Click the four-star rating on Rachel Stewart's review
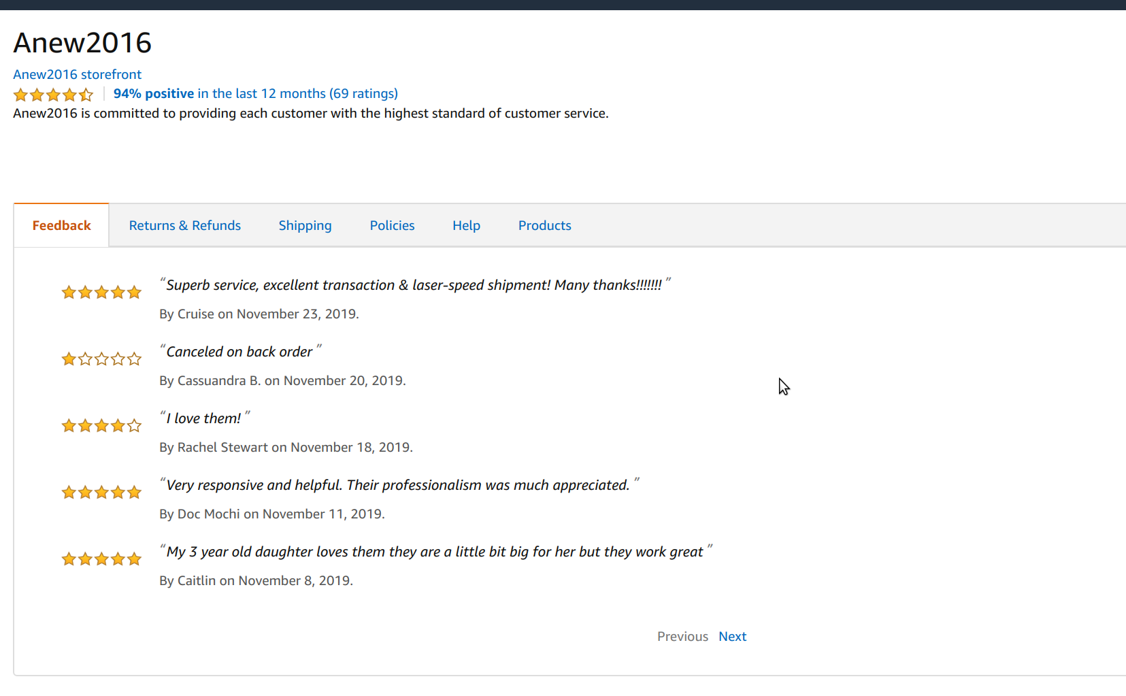 pos(101,426)
